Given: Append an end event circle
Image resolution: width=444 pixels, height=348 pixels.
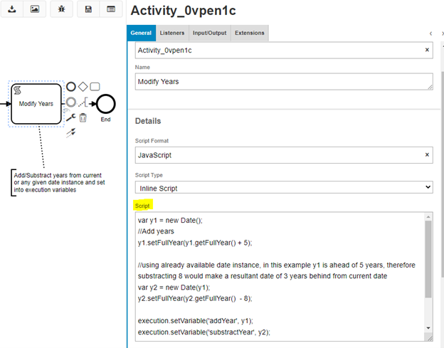Looking at the screenshot, I should tap(70, 87).
